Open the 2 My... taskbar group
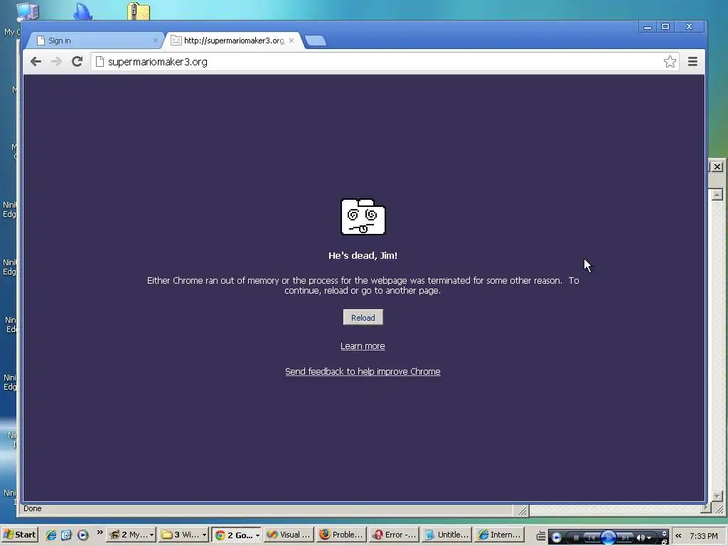Viewport: 728px width, 546px height. (x=131, y=535)
